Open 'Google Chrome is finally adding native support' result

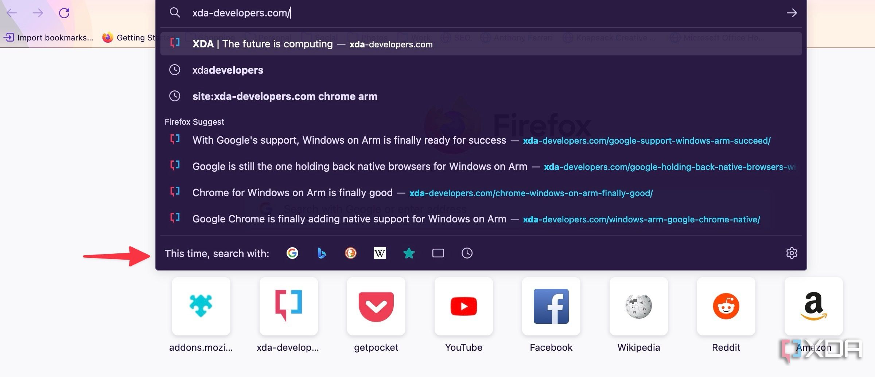click(349, 219)
